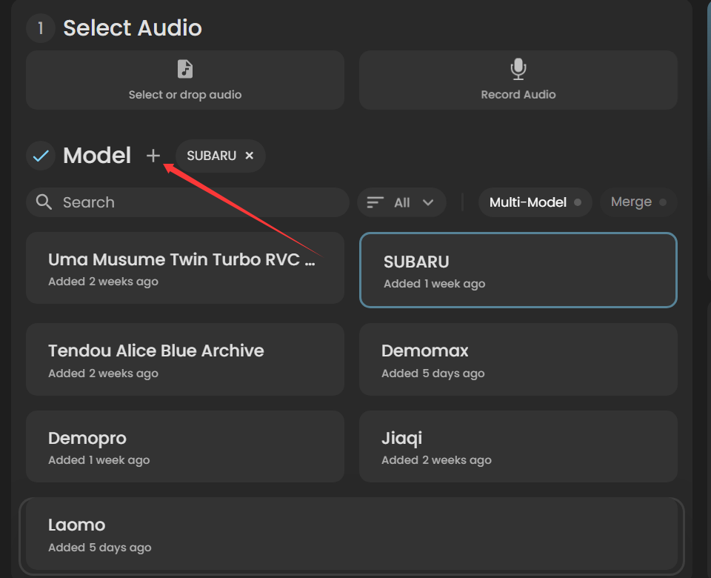Image resolution: width=711 pixels, height=578 pixels.
Task: Remove the SUBARU tag with the x icon
Action: [249, 156]
